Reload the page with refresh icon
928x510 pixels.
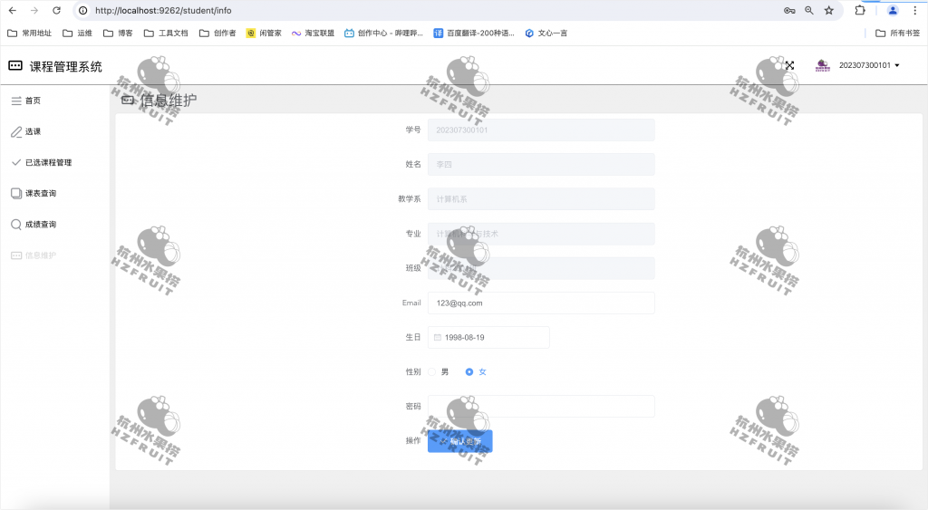(56, 11)
